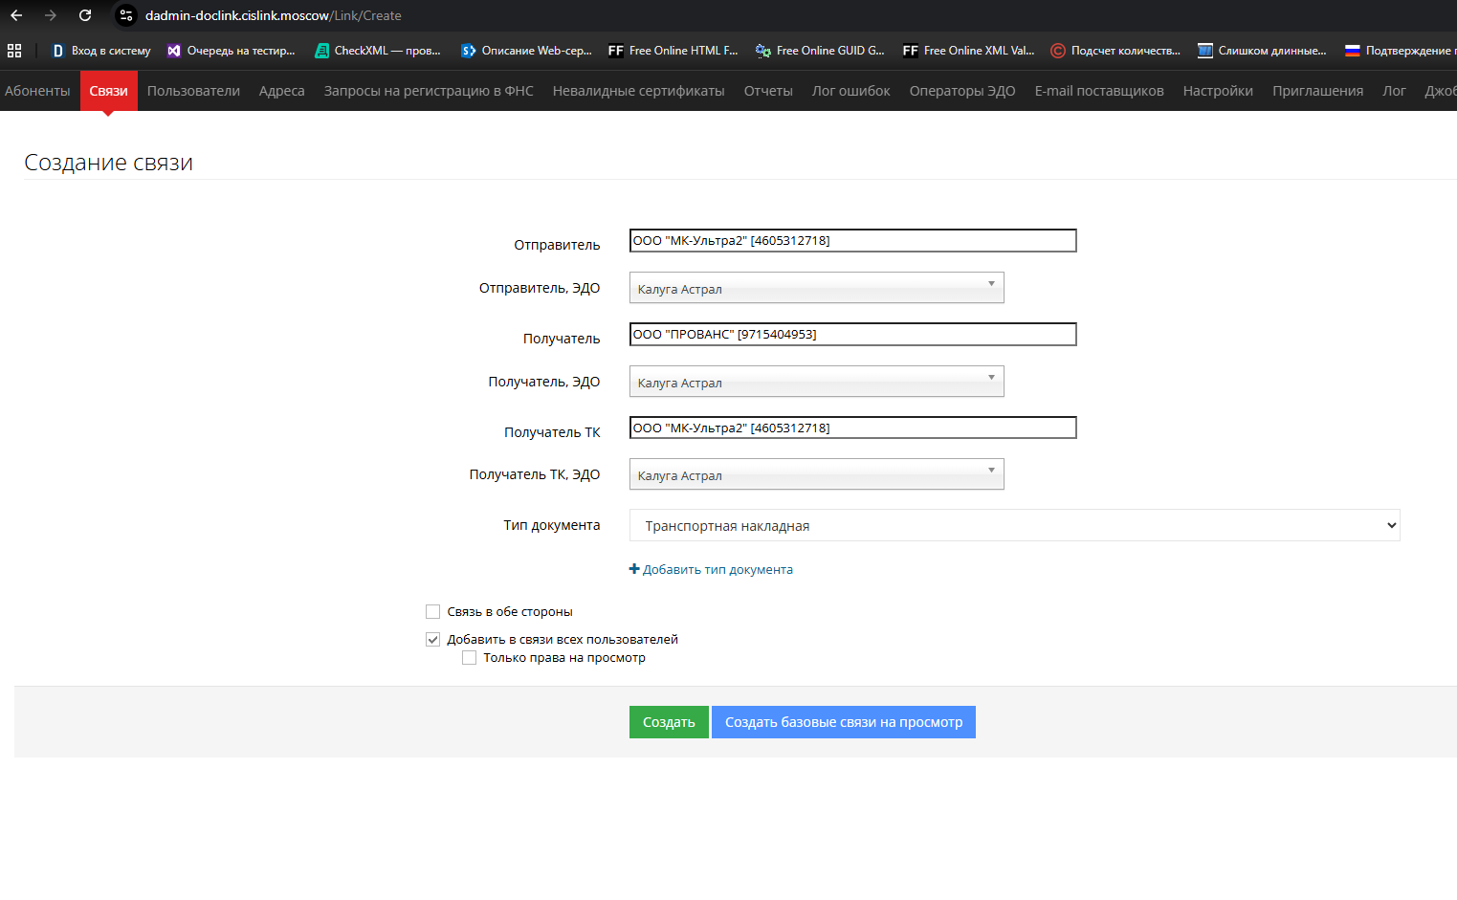Go to the 'Настройки' tab

(1218, 91)
